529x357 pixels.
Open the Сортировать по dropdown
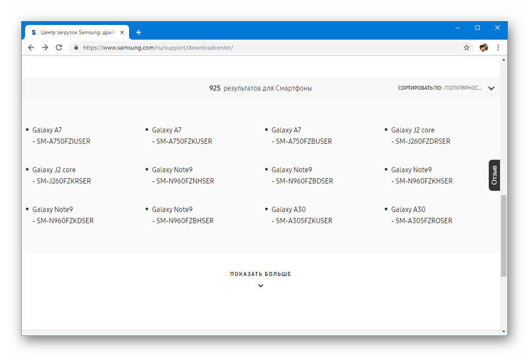[x=446, y=88]
